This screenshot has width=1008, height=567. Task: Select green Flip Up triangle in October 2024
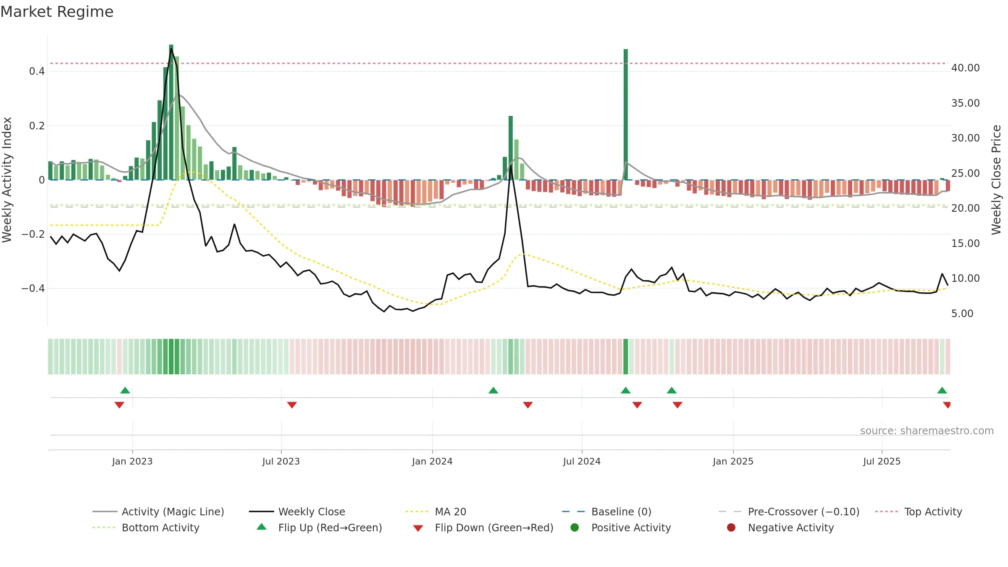(672, 391)
